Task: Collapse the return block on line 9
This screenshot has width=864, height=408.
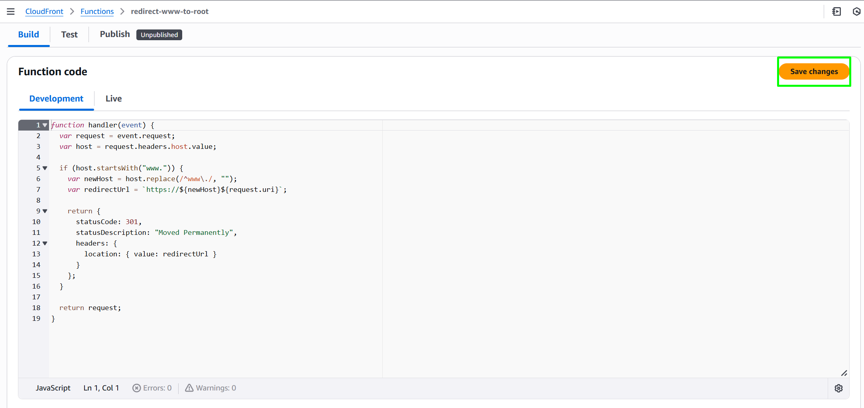Action: point(45,211)
